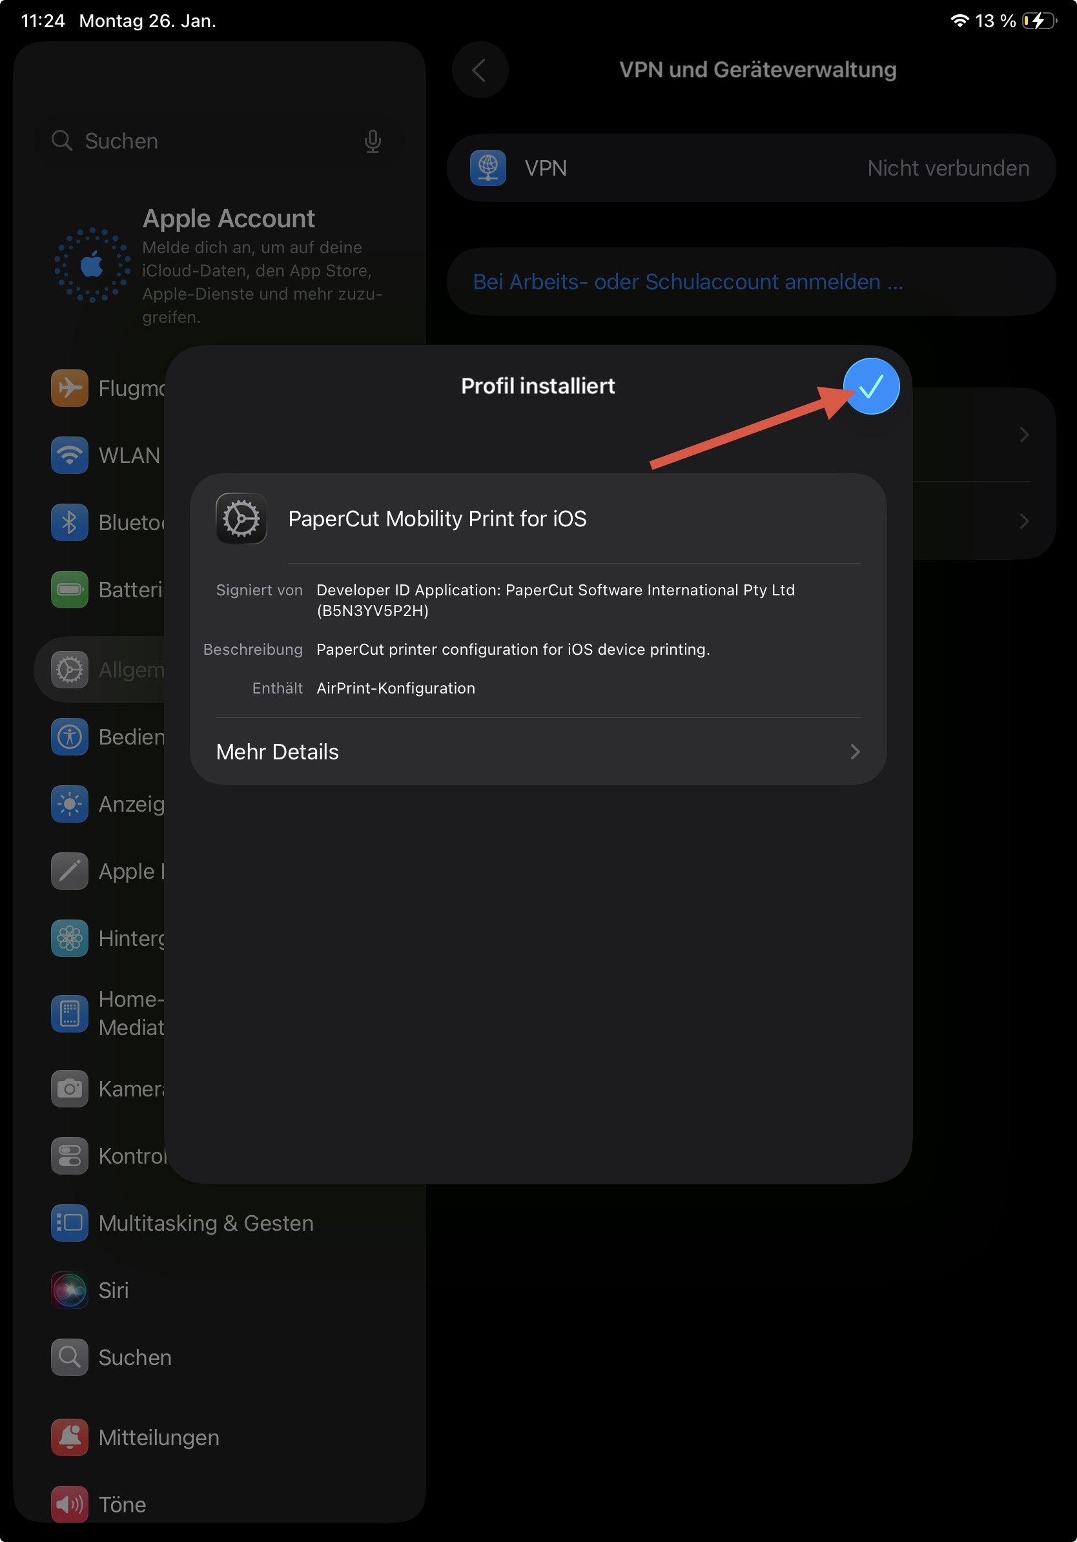Open VPN settings row
Viewport: 1077px width, 1542px height.
click(751, 168)
